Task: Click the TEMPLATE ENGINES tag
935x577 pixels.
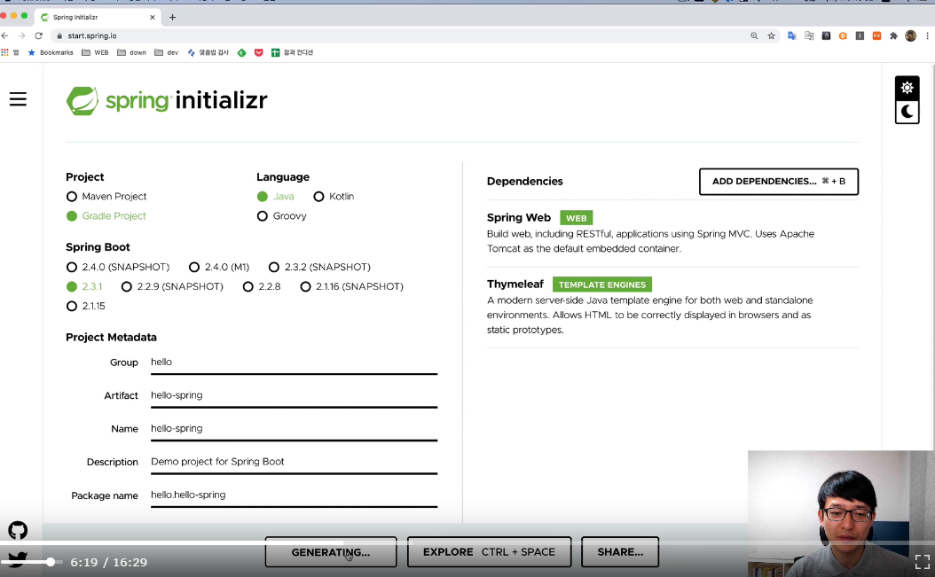Action: (x=602, y=285)
